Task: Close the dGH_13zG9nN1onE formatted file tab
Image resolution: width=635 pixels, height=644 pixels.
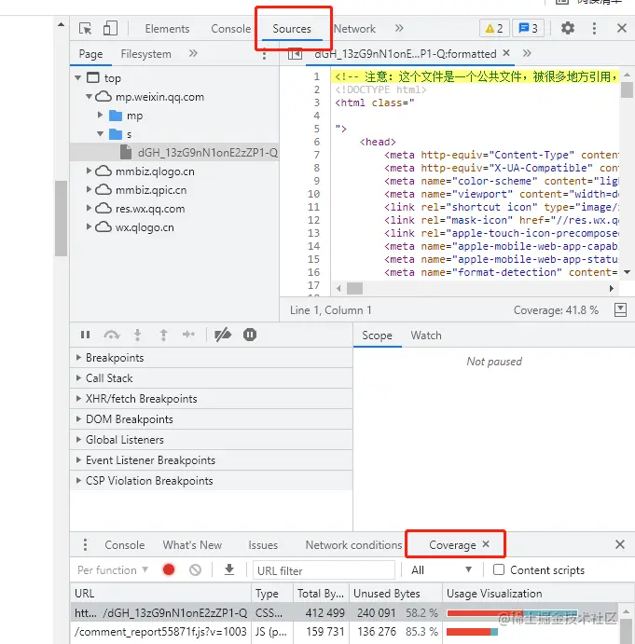Action: (x=506, y=53)
